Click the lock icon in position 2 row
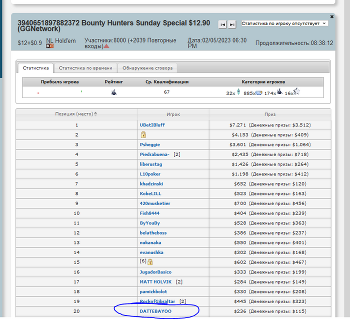350x319 pixels. click(x=143, y=134)
